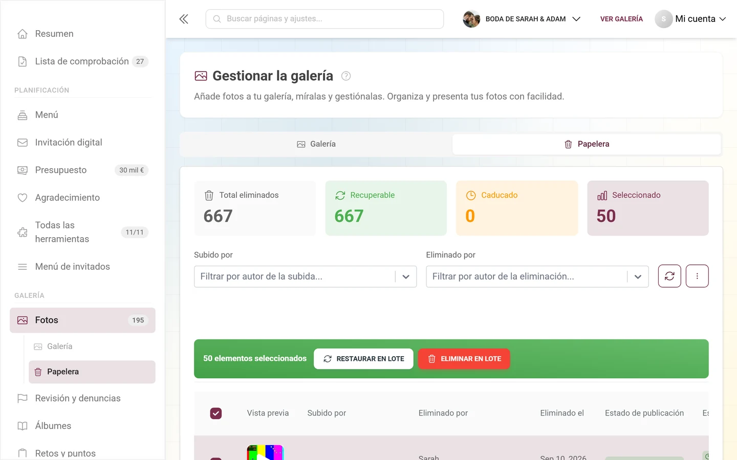The height and width of the screenshot is (460, 737).
Task: Click the Eliminar en lote button
Action: [464, 359]
